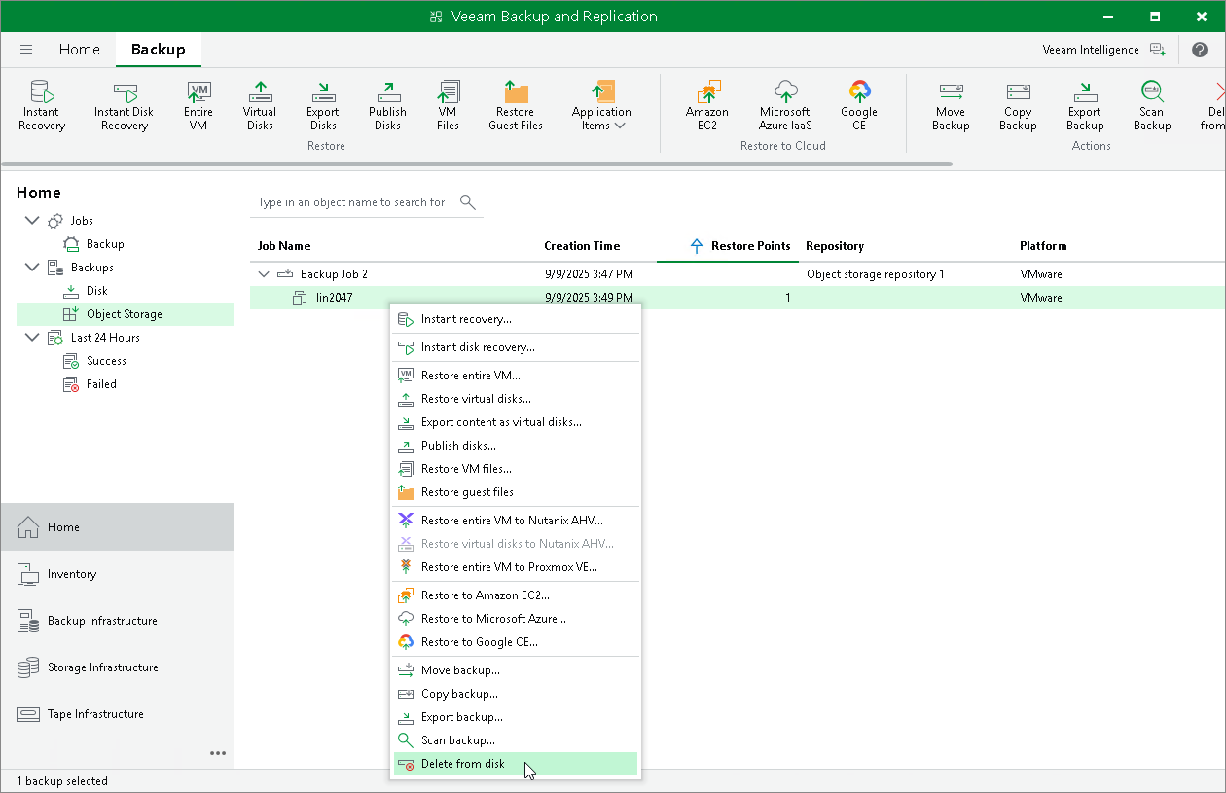Click Export Backup in Actions group
This screenshot has width=1226, height=793.
point(1085,105)
